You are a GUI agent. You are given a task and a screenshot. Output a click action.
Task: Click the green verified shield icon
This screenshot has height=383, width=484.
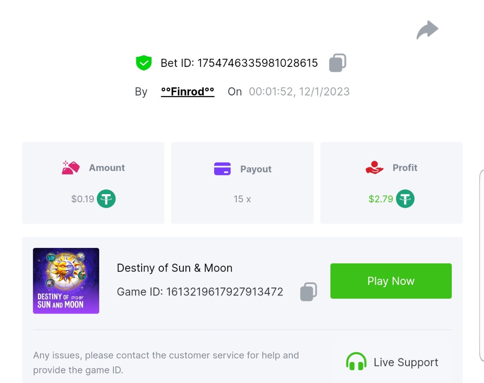pos(144,63)
